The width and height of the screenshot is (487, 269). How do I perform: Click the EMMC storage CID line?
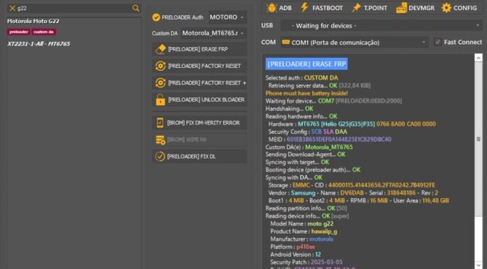351,185
